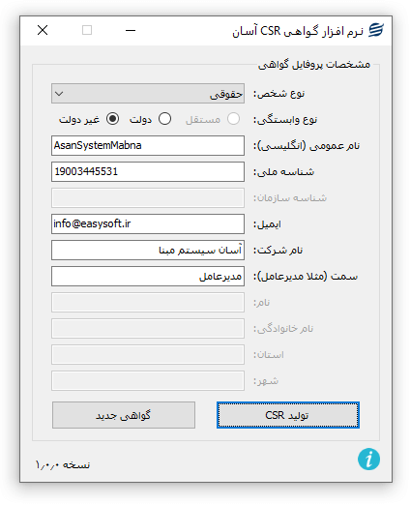Select the دولت radio button
The width and height of the screenshot is (410, 505).
click(164, 119)
